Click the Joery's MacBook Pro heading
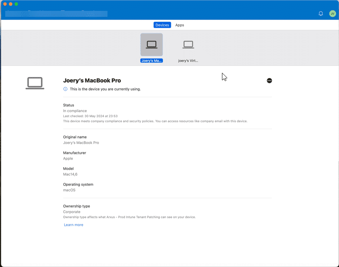339x267 pixels. click(x=92, y=81)
